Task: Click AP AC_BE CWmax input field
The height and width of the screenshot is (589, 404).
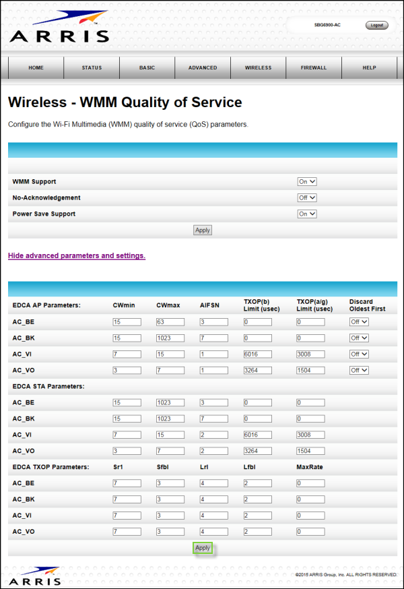Action: coord(170,322)
